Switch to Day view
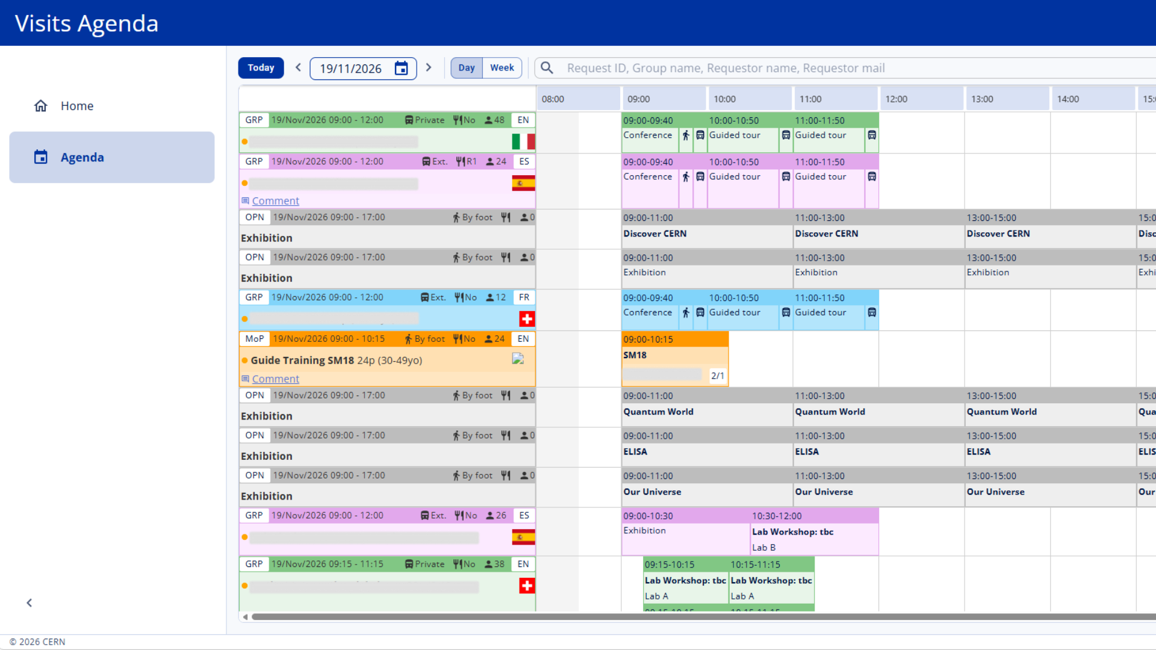 (x=467, y=68)
